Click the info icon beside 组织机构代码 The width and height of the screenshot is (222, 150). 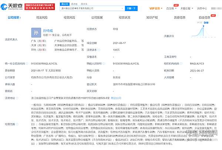pyautogui.click(x=181, y=64)
